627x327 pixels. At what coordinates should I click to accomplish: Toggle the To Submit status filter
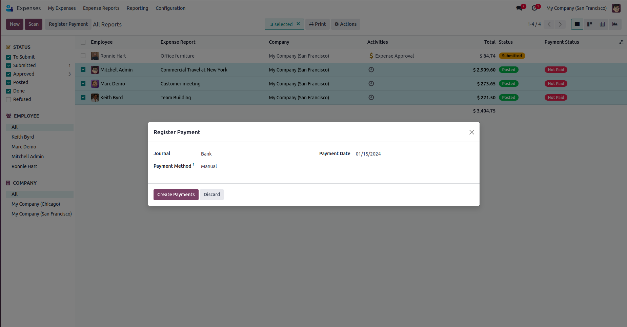(8, 57)
